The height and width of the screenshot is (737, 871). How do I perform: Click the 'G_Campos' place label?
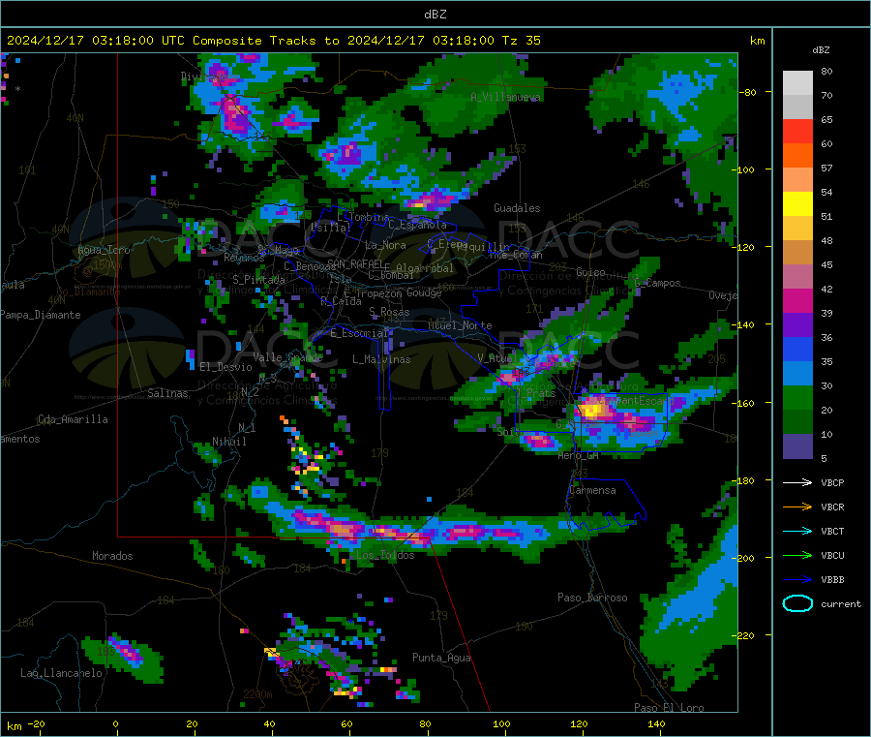pyautogui.click(x=658, y=283)
